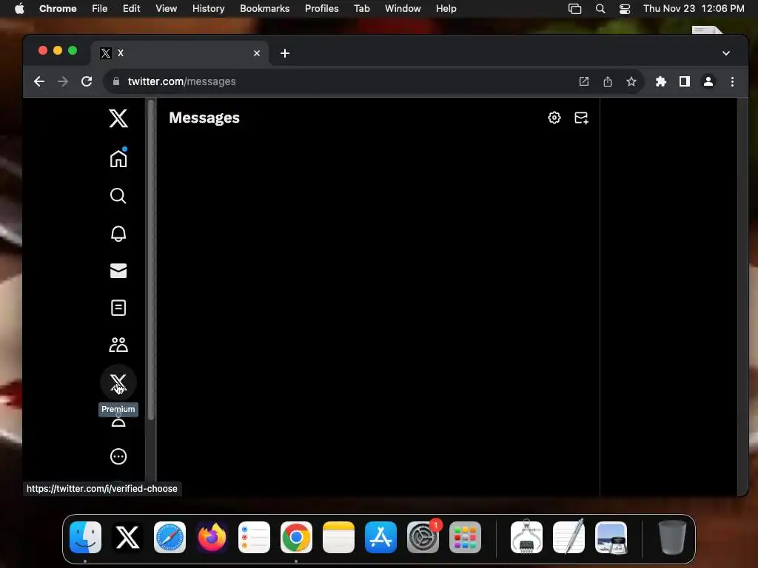758x568 pixels.
Task: Click the sidebar vertical scrollbar
Action: (x=151, y=260)
